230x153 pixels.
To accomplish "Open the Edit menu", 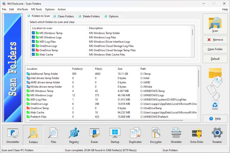I will 11,9.
